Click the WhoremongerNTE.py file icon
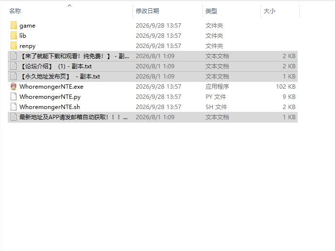Viewport: 335px width, 251px height. pos(14,96)
